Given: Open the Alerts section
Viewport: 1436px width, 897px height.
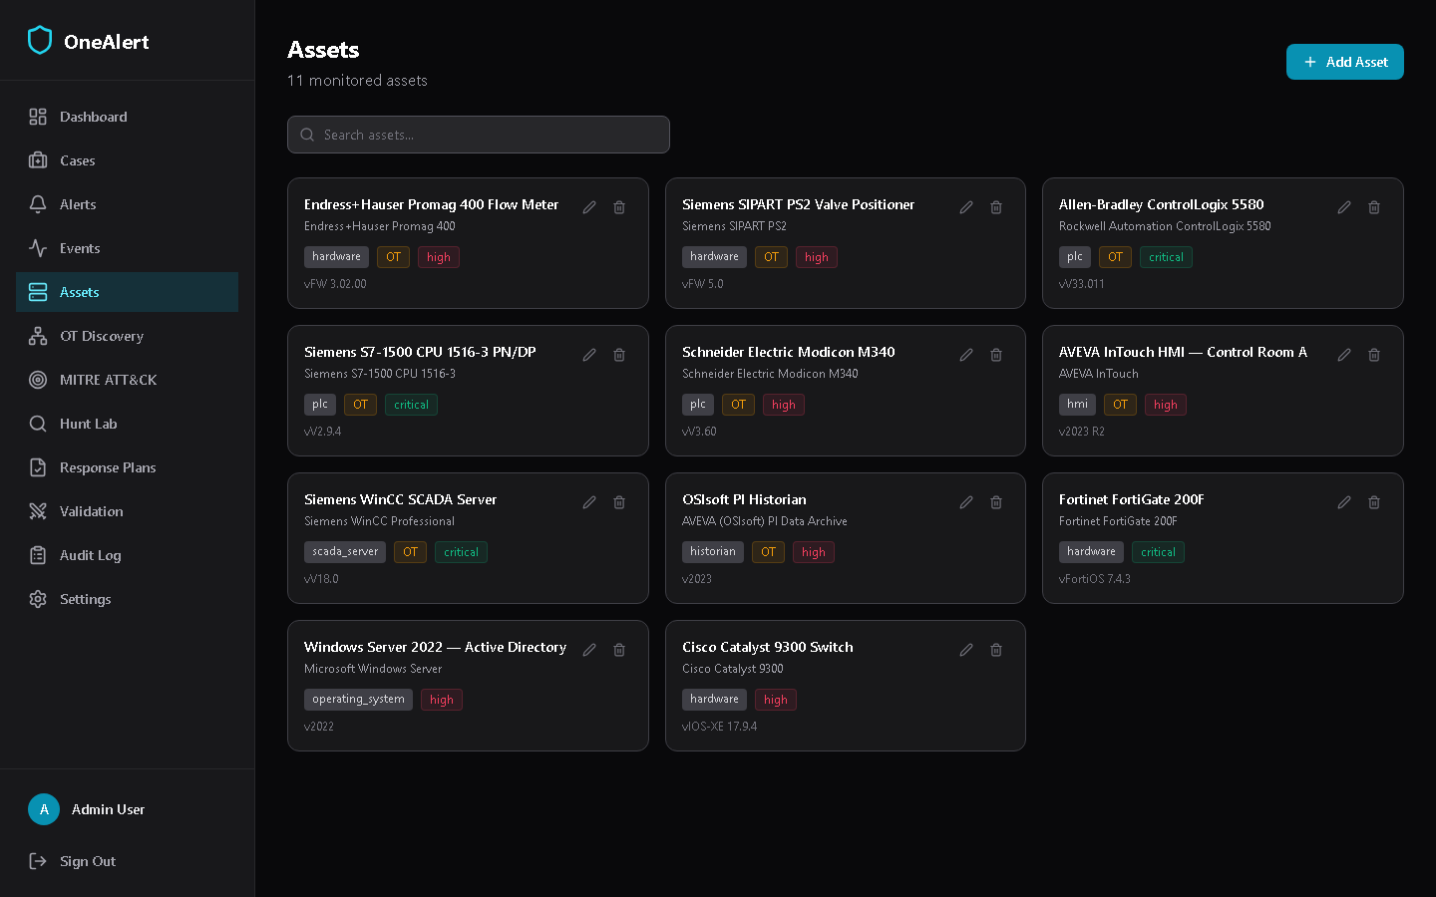Looking at the screenshot, I should pyautogui.click(x=128, y=204).
